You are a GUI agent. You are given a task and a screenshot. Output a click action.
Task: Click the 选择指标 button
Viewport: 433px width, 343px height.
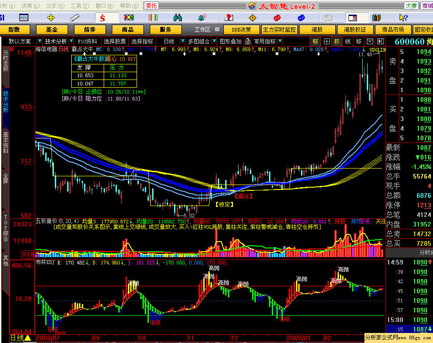pyautogui.click(x=142, y=42)
